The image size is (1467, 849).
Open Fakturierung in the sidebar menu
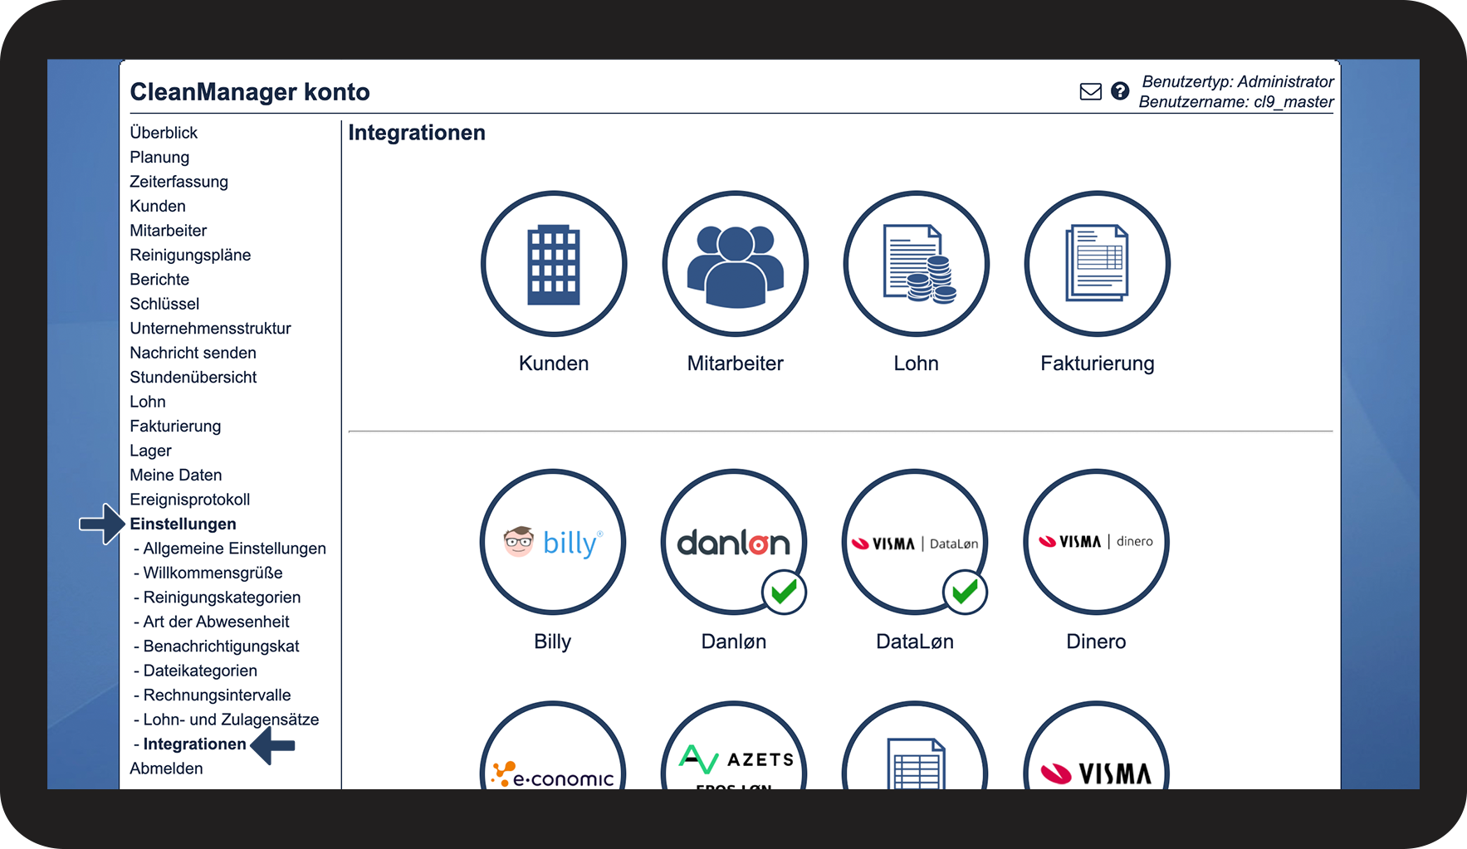click(175, 427)
